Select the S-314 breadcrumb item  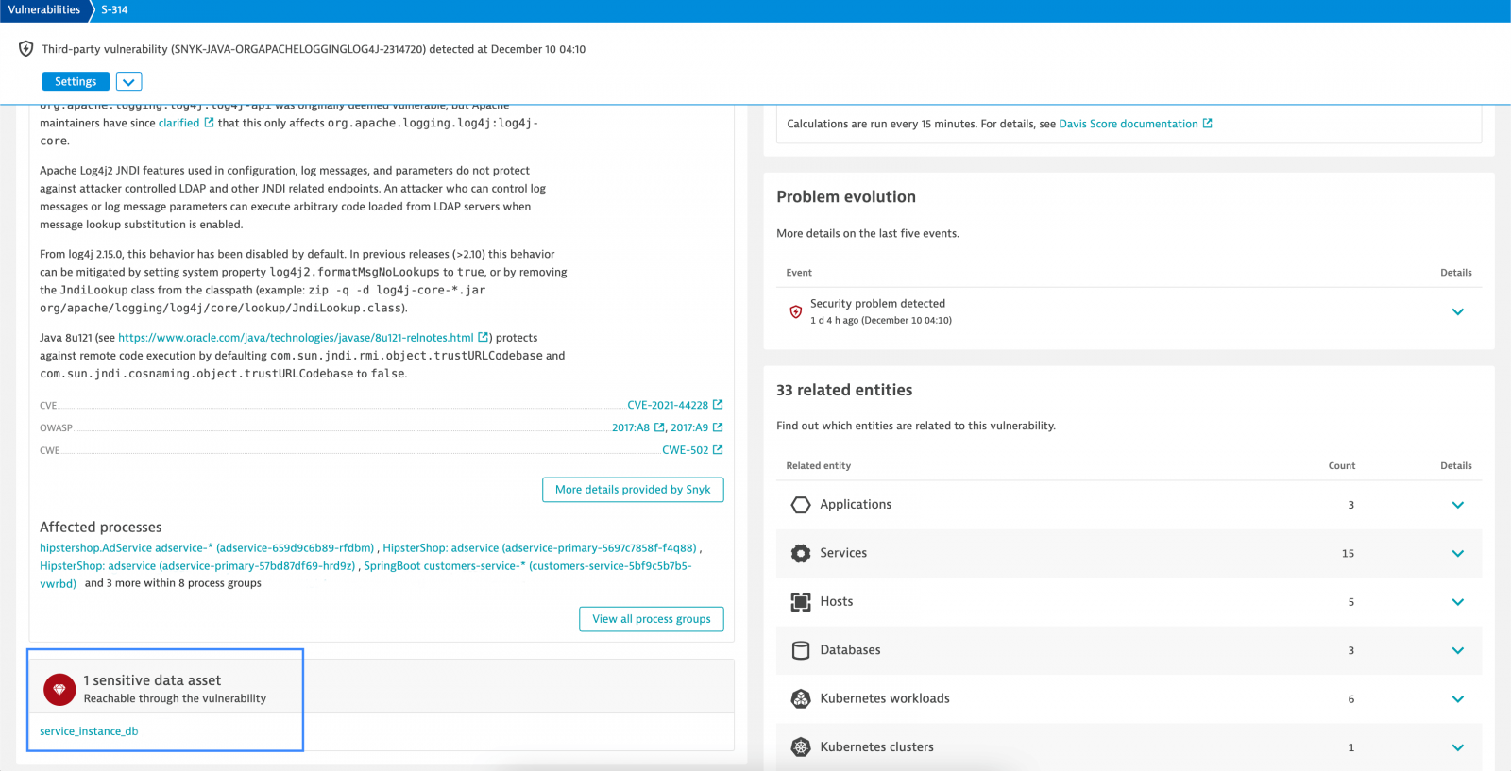pyautogui.click(x=114, y=10)
